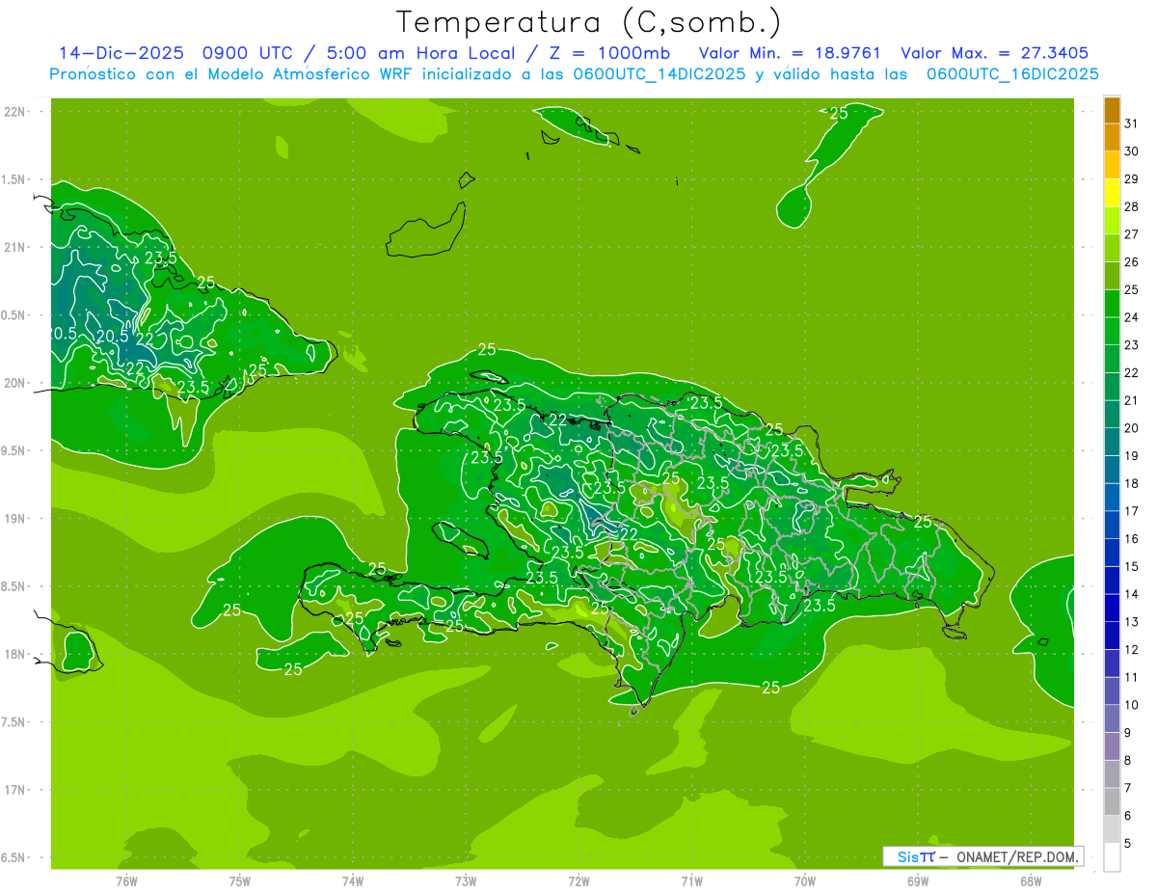Click the 'SisTT - ONAMET/REP.DOM.' credit label
The width and height of the screenshot is (1157, 894).
click(982, 856)
